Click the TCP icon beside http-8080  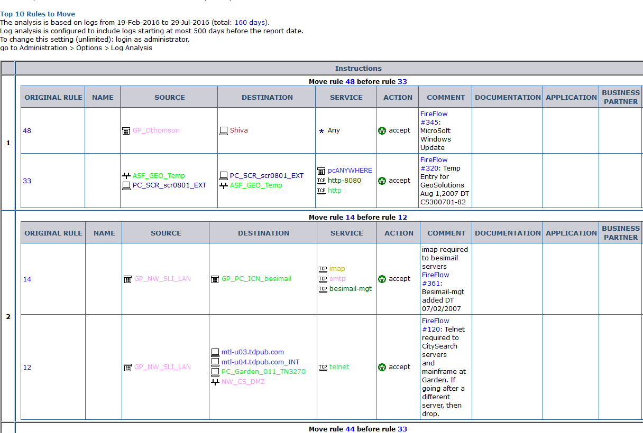point(321,181)
